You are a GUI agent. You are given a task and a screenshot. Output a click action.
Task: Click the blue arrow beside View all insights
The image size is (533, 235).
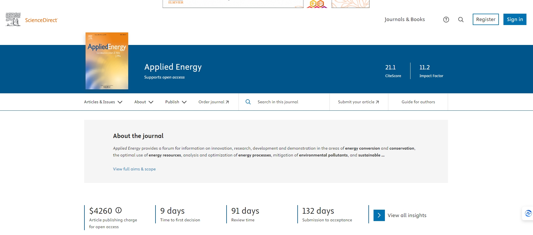[x=379, y=215]
